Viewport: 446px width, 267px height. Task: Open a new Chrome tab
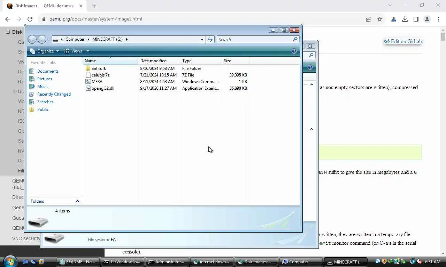(94, 6)
